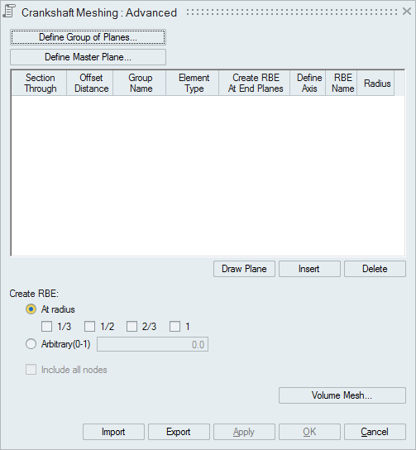Click the dotted title bar grip area
The height and width of the screenshot is (450, 416).
292,12
